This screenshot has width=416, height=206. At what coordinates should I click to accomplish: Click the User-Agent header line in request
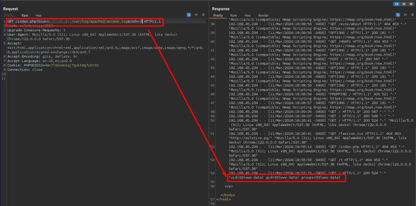point(81,34)
